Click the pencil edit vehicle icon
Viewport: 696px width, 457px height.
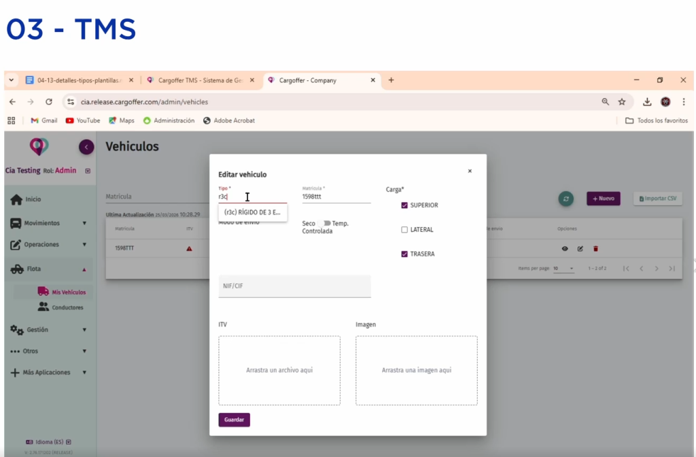(x=580, y=249)
